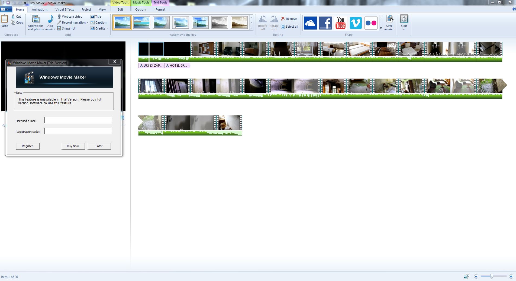Click the Buy Now button

(73, 146)
